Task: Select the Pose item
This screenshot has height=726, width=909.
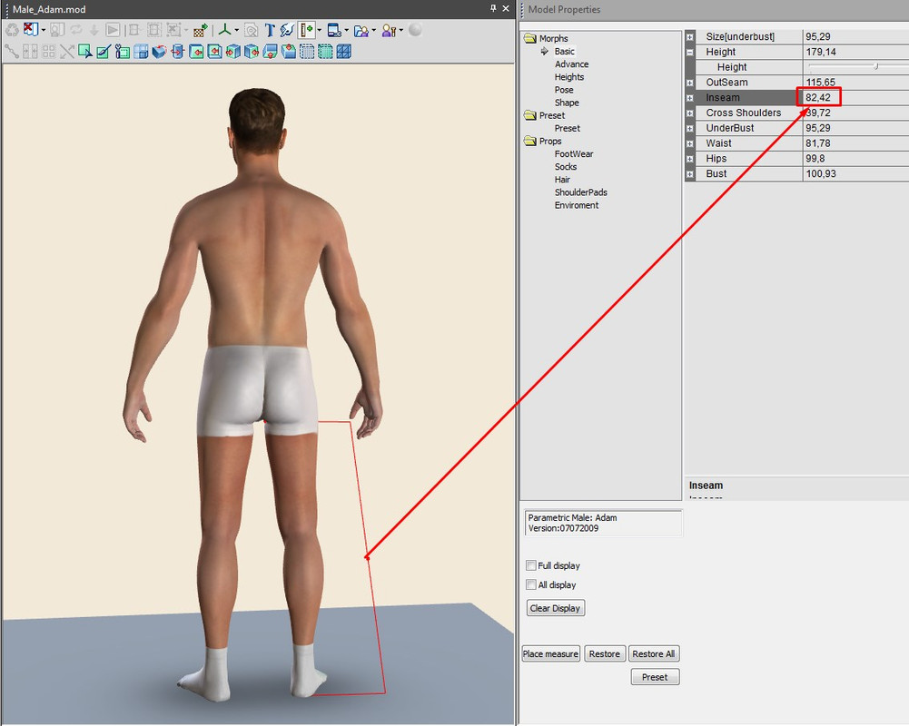Action: pos(564,90)
